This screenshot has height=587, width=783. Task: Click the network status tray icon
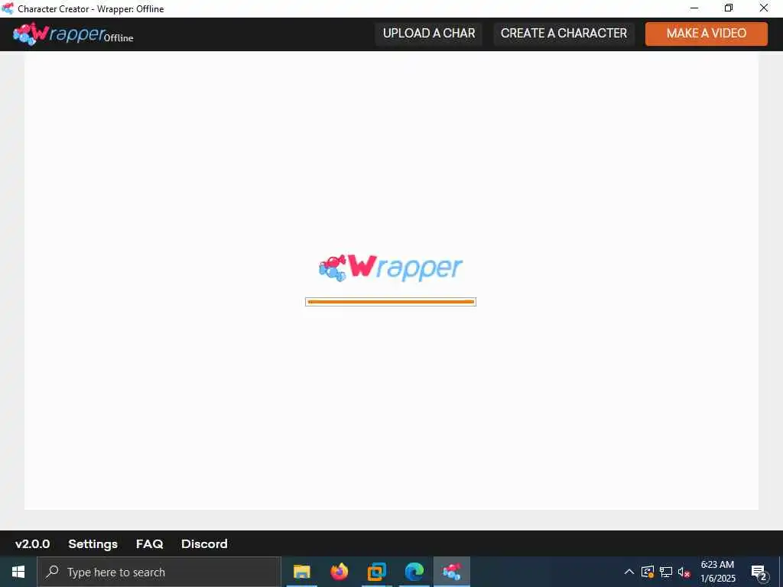point(666,572)
